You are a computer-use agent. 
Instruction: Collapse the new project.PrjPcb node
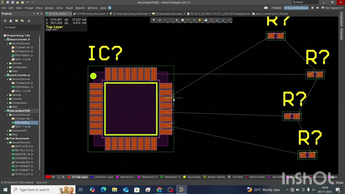(x=5, y=111)
